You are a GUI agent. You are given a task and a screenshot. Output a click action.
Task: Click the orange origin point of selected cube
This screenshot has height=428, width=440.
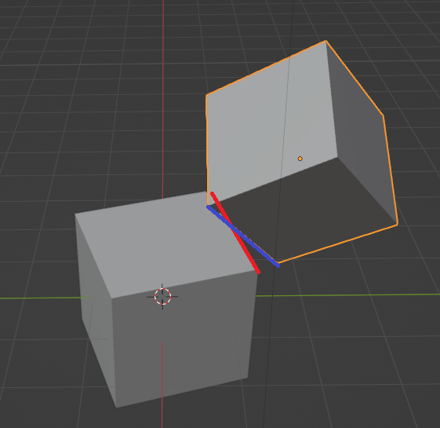point(300,159)
